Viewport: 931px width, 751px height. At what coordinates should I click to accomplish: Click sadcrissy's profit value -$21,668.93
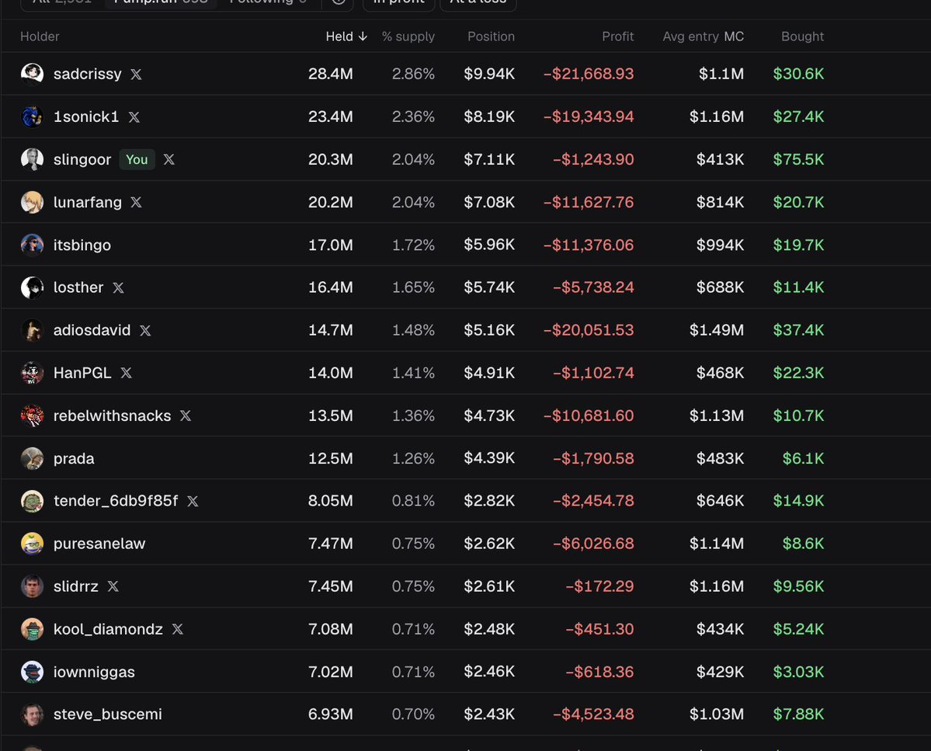[x=589, y=74]
